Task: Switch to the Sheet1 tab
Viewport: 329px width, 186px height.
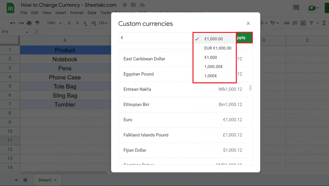Action: click(x=45, y=180)
